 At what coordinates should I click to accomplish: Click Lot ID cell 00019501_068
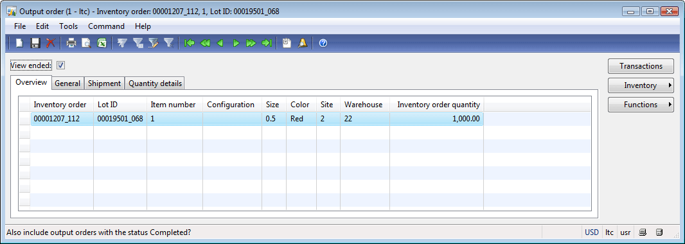120,119
